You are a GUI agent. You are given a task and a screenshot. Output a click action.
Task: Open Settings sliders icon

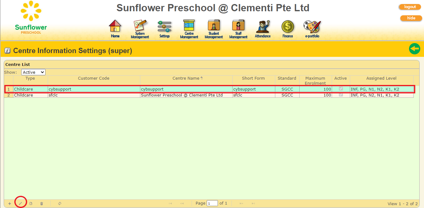164,29
